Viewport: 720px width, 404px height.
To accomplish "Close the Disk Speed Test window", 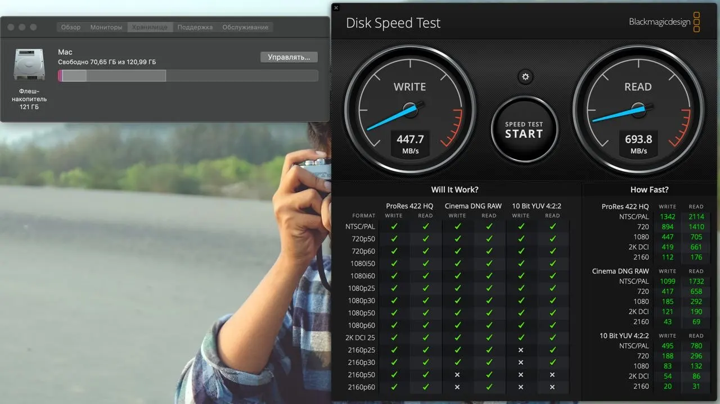I will (x=336, y=8).
